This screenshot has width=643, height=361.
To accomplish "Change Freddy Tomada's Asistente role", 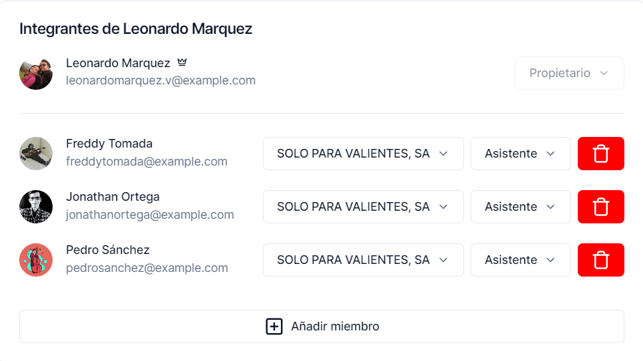I will [x=520, y=154].
